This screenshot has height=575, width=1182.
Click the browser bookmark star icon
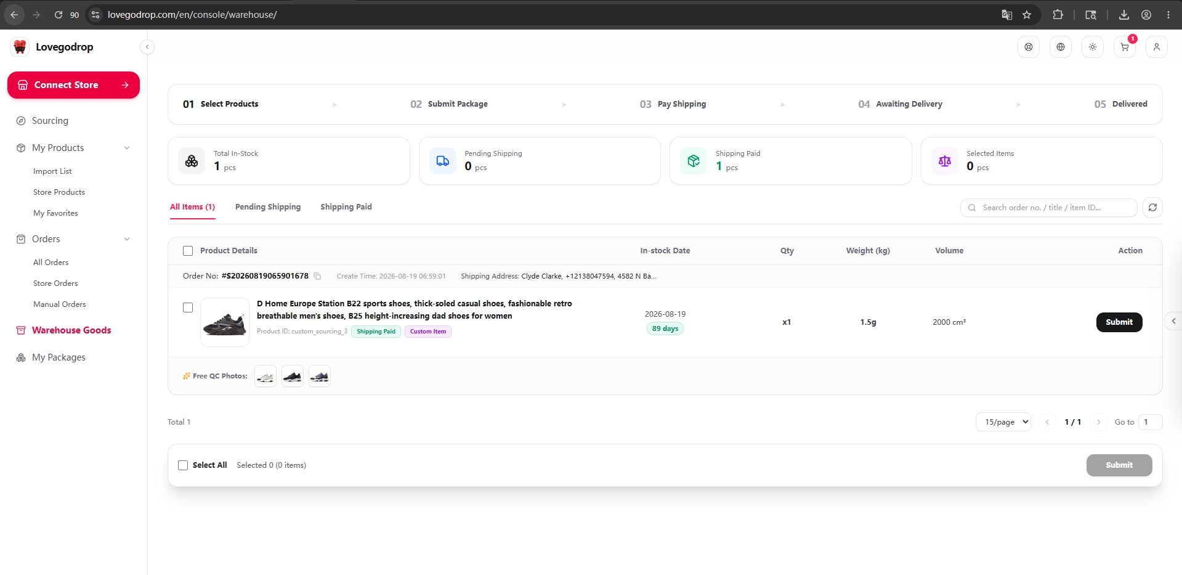click(1027, 15)
